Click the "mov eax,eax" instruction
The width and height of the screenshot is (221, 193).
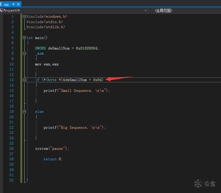coord(47,64)
